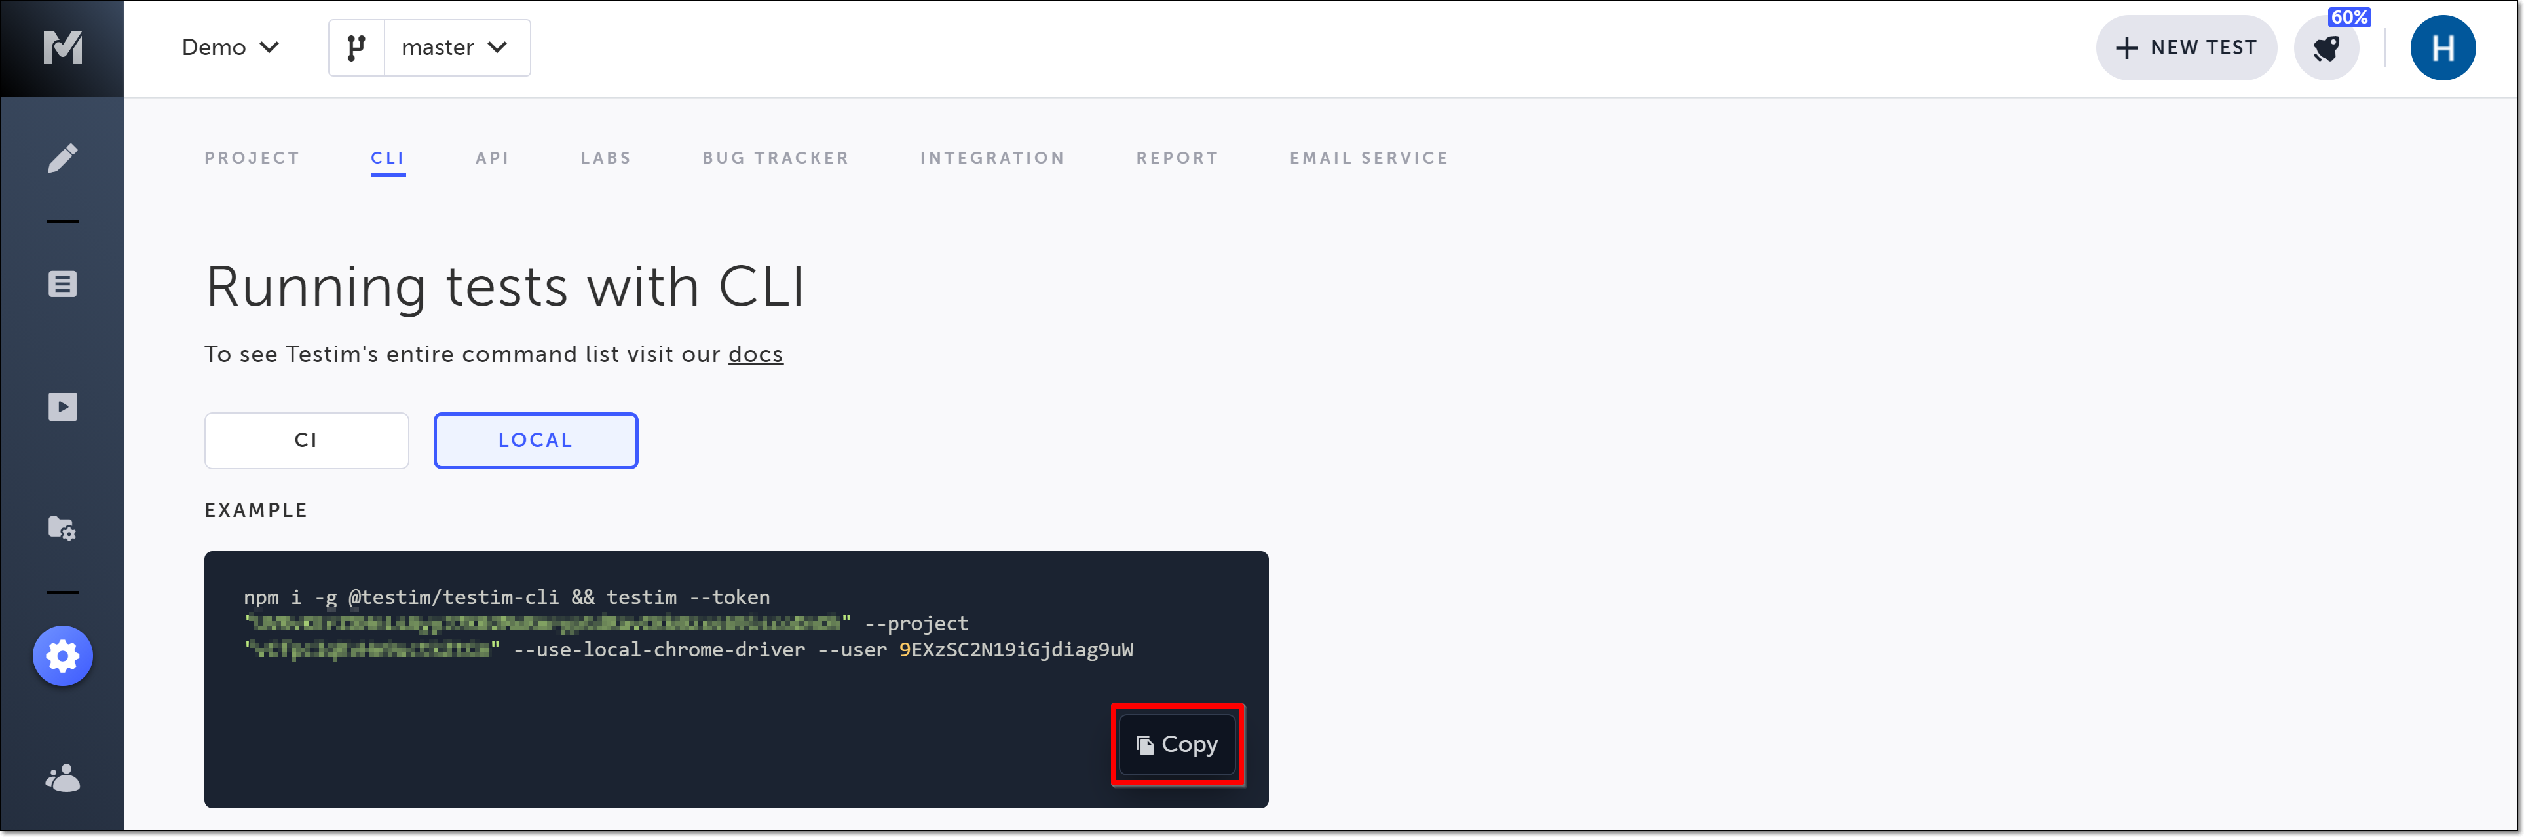Open the editor pencil icon in sidebar
This screenshot has width=2524, height=837.
click(63, 158)
